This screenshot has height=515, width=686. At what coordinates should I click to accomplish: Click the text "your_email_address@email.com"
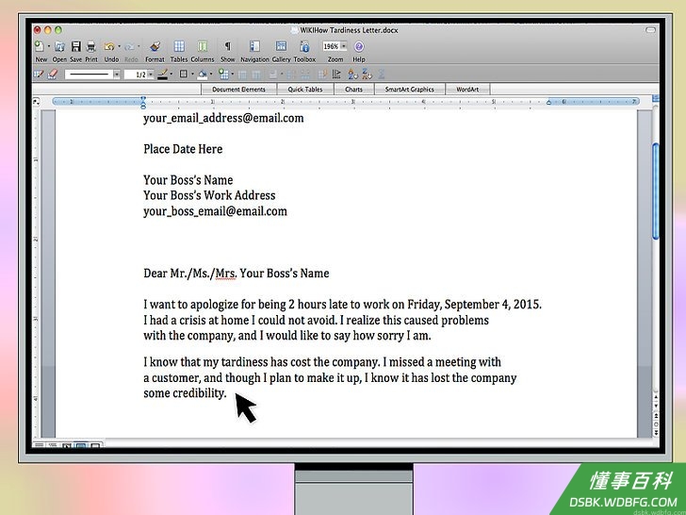click(223, 118)
